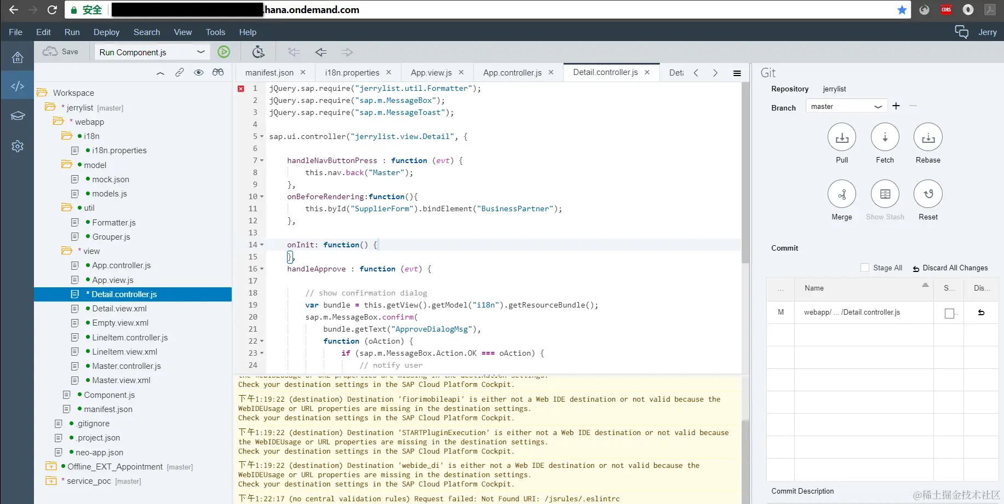Image resolution: width=1004 pixels, height=504 pixels.
Task: Tick the Stage All checkbox
Action: pos(865,268)
